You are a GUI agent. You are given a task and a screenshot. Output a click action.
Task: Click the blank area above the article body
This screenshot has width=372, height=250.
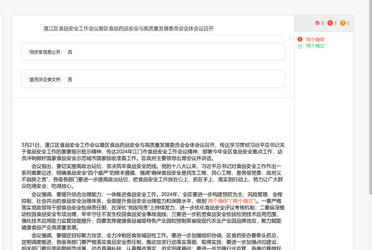153,118
